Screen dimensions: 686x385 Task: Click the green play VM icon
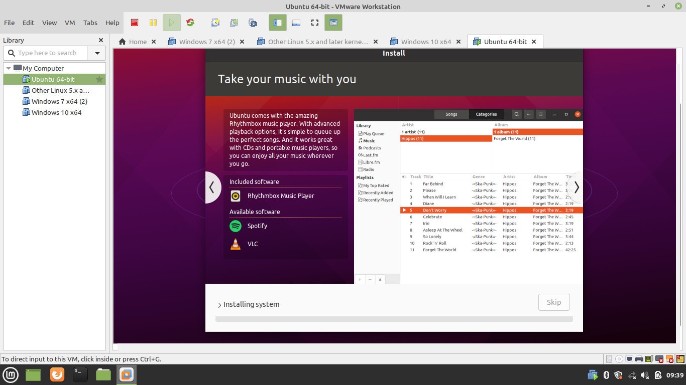tap(171, 23)
